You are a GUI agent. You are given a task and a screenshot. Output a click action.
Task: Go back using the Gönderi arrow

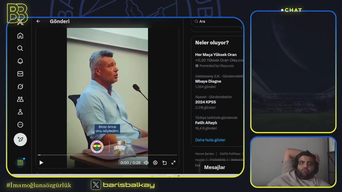point(38,21)
